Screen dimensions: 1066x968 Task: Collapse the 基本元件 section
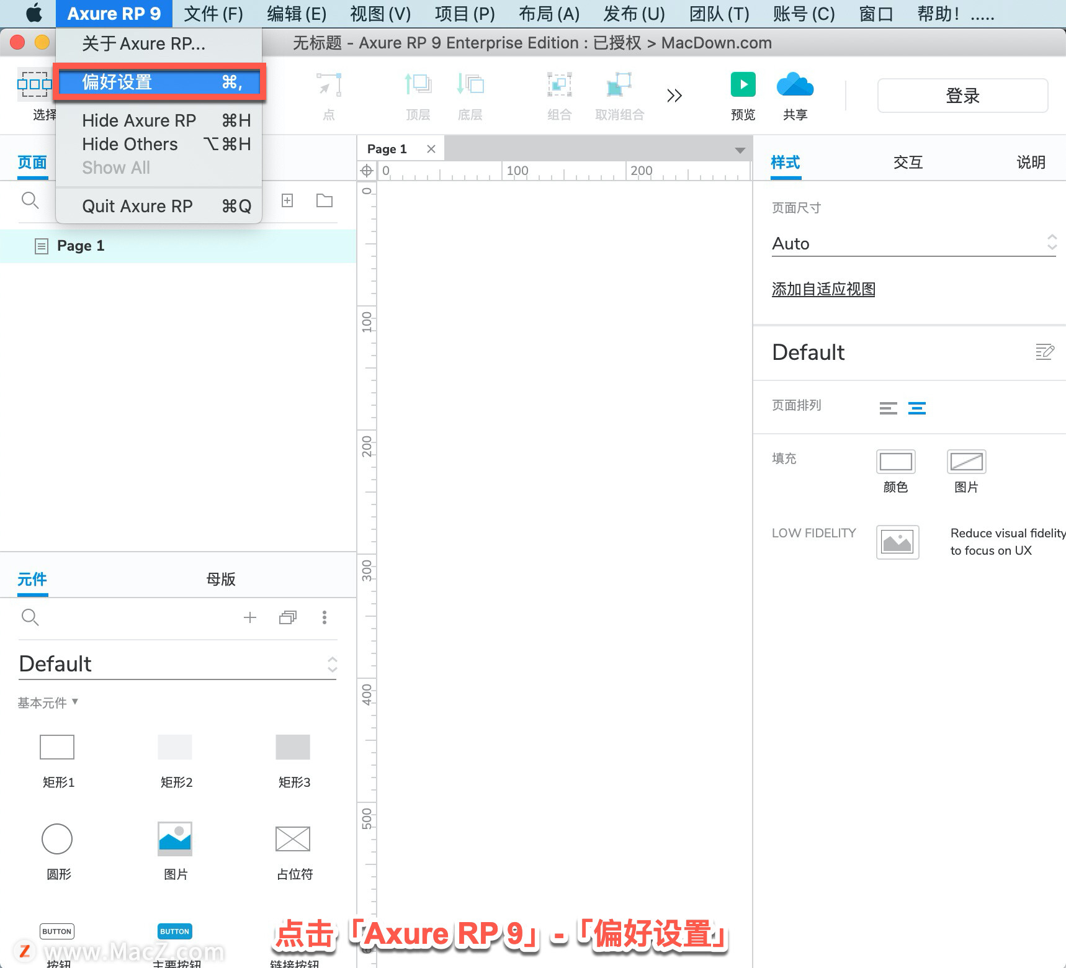tap(48, 702)
